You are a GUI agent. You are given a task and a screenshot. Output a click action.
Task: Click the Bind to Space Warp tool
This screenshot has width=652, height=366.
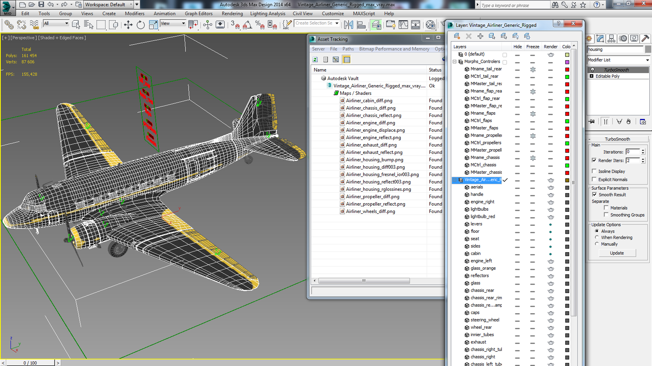34,25
